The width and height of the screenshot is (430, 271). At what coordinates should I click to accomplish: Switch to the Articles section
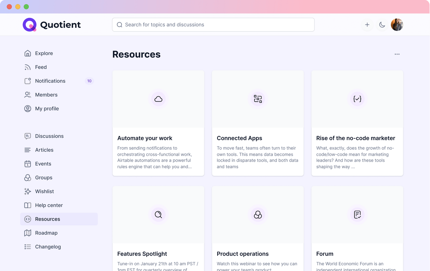coord(44,150)
